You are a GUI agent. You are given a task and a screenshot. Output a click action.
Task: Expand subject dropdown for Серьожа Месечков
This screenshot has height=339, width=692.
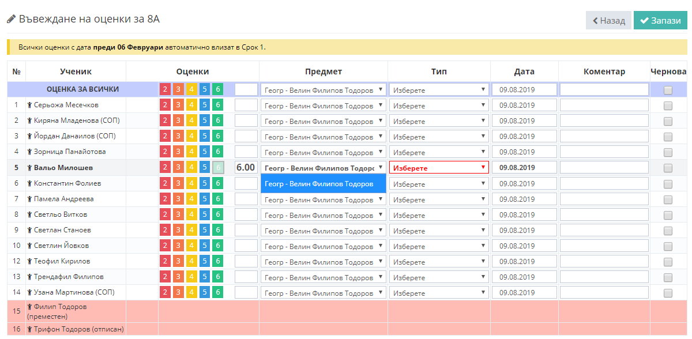323,106
